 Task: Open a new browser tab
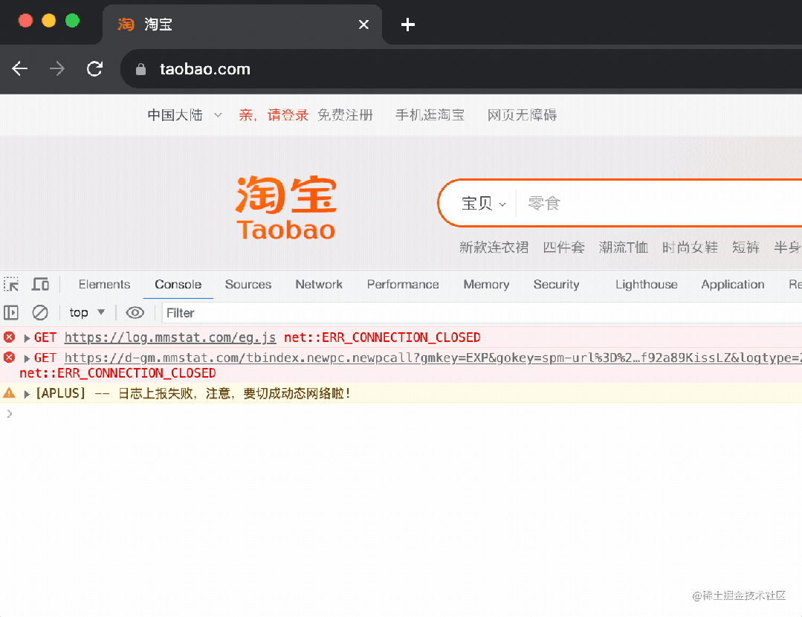point(407,24)
